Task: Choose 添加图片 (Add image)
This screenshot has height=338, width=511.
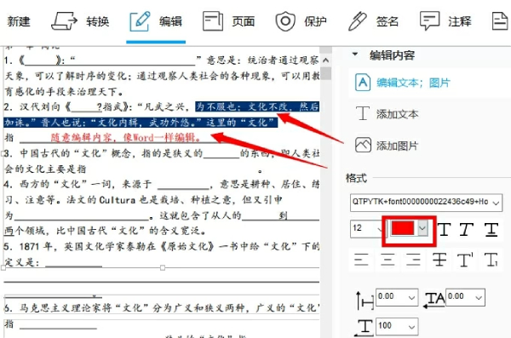Action: [397, 146]
